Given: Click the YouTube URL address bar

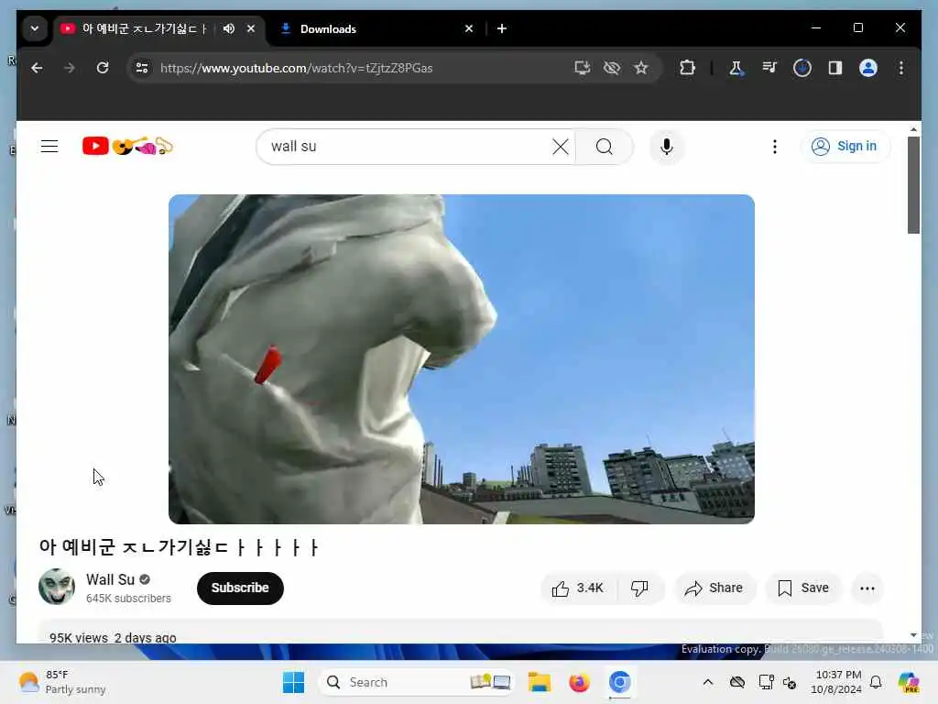Looking at the screenshot, I should [x=359, y=68].
